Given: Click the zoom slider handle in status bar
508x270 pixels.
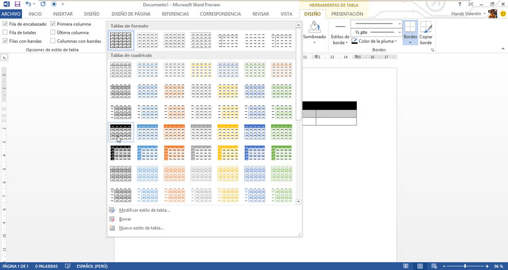Looking at the screenshot, I should 466,265.
